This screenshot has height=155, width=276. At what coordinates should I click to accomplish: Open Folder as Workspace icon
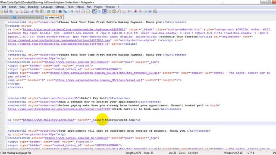tap(124, 12)
